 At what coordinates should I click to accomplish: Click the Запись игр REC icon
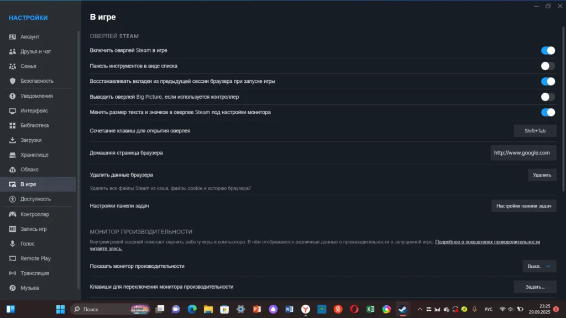pyautogui.click(x=13, y=229)
